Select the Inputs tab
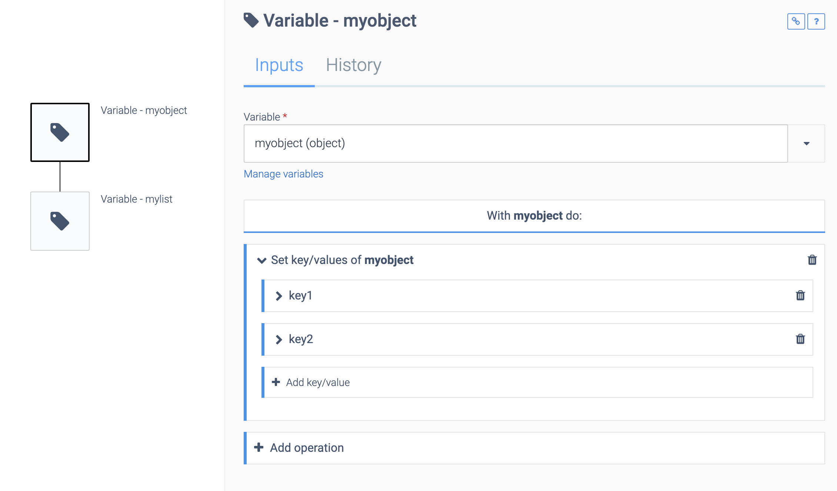Screen dimensions: 837x491 click(279, 64)
